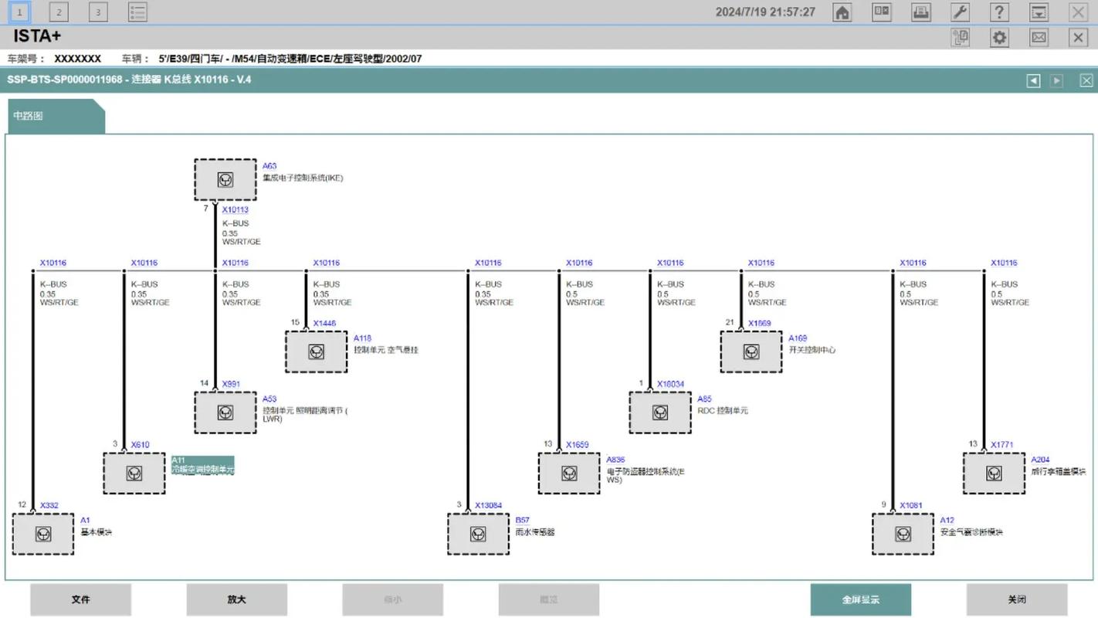This screenshot has width=1098, height=618.
Task: Click A85 RDC component symbol
Action: coord(660,413)
